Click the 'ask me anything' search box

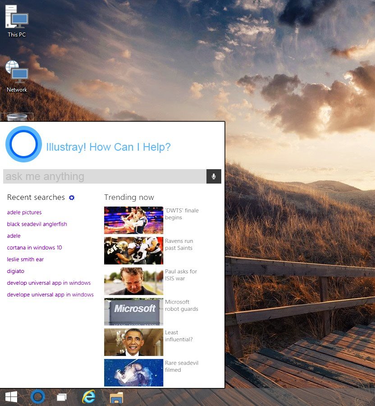[105, 176]
